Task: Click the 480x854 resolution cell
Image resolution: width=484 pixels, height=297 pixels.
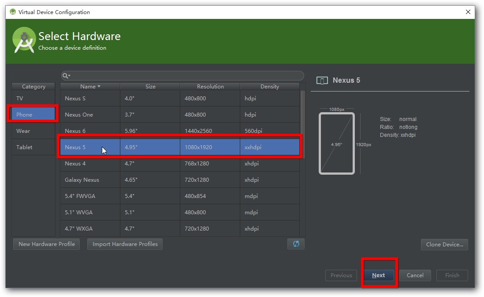Action: point(210,196)
